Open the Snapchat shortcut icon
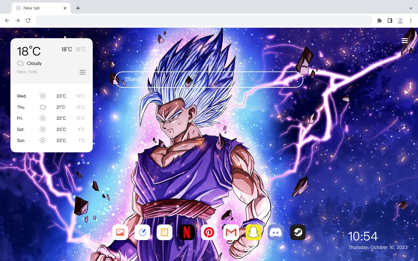 pos(253,232)
